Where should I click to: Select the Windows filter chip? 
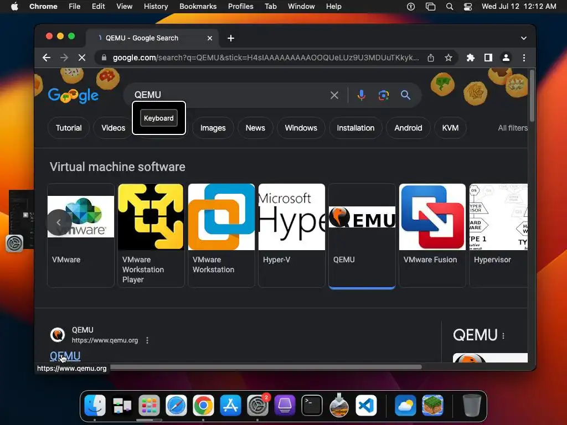[x=301, y=128]
